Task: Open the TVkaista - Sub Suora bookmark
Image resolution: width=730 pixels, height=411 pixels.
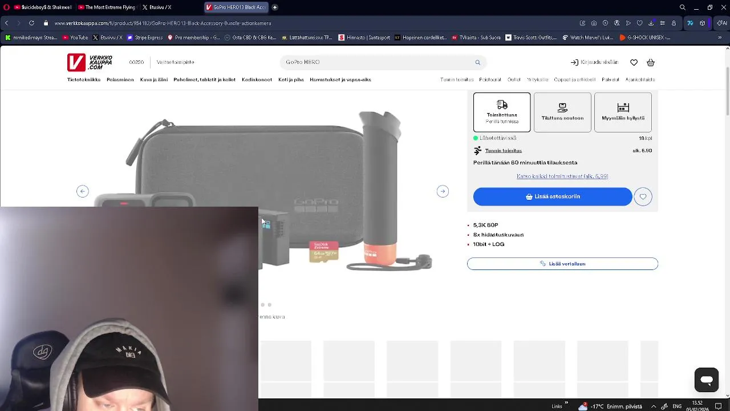Action: coord(476,38)
